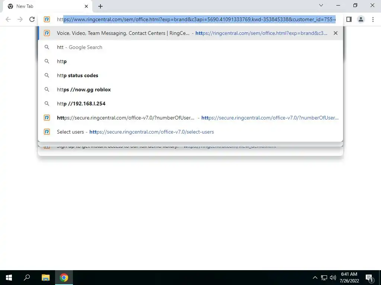Click the browser back arrow
381x285 pixels.
pyautogui.click(x=8, y=19)
